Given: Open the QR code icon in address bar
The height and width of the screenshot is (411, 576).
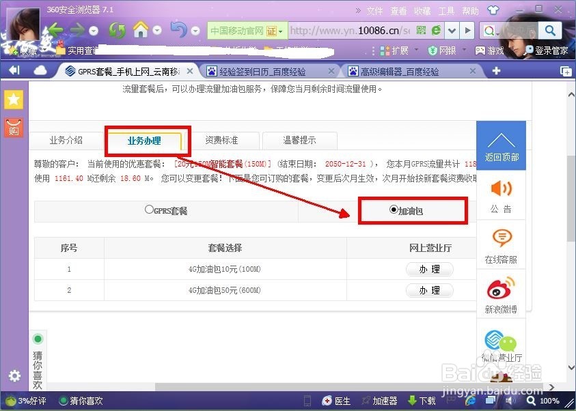Looking at the screenshot, I should point(422,31).
